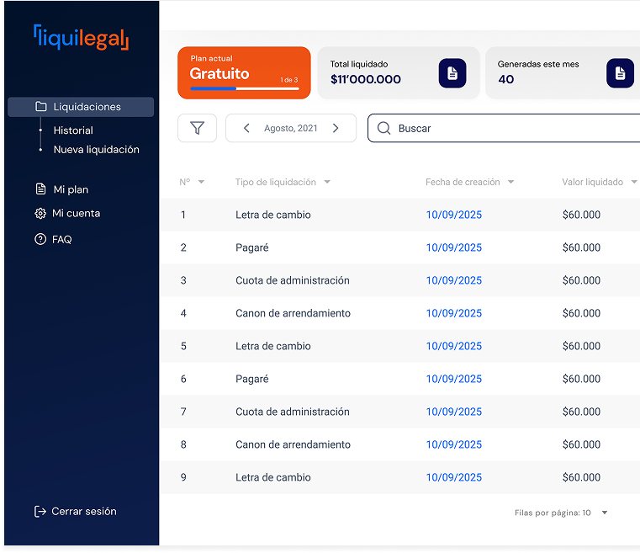
Task: Click document icon in Total liquidado card
Action: 452,73
